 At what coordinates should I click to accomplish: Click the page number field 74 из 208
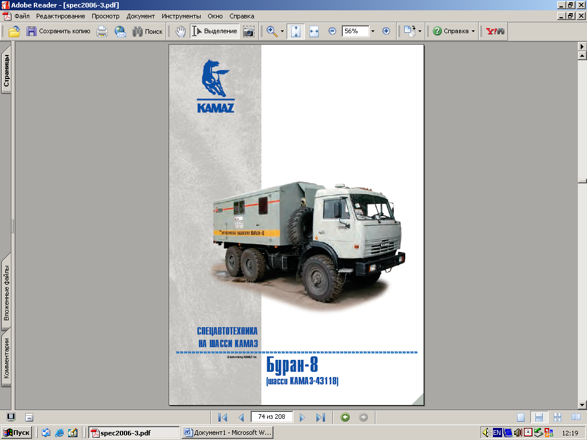pos(272,417)
